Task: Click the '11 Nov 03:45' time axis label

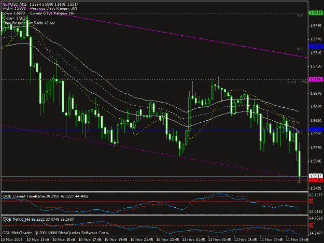Action: click(220, 240)
